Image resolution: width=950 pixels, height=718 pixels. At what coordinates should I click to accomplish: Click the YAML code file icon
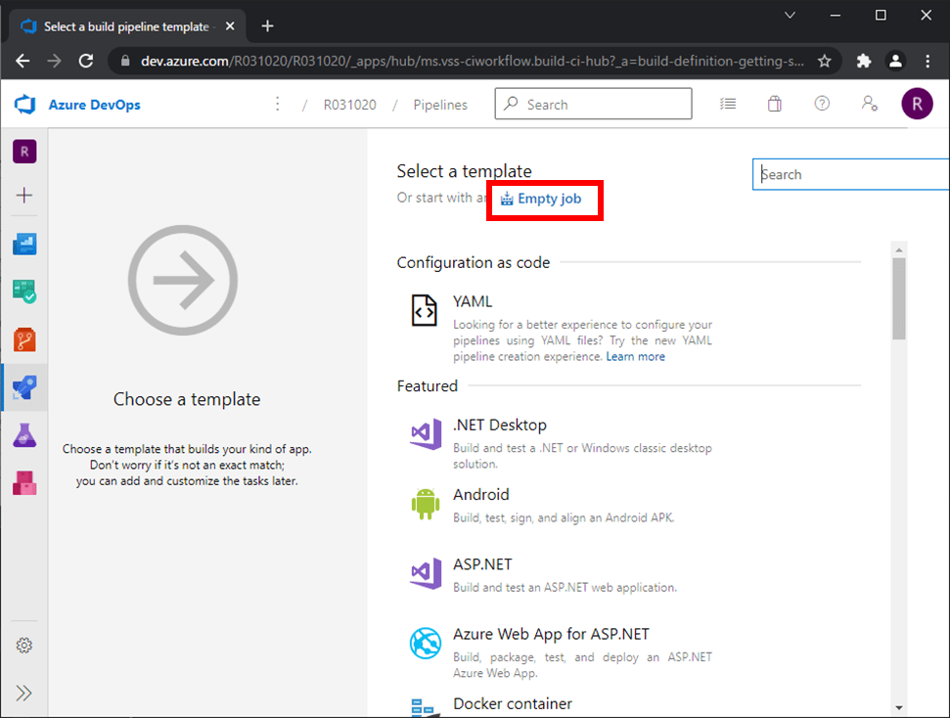[x=424, y=310]
